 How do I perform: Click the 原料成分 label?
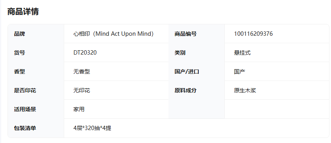click(185, 90)
